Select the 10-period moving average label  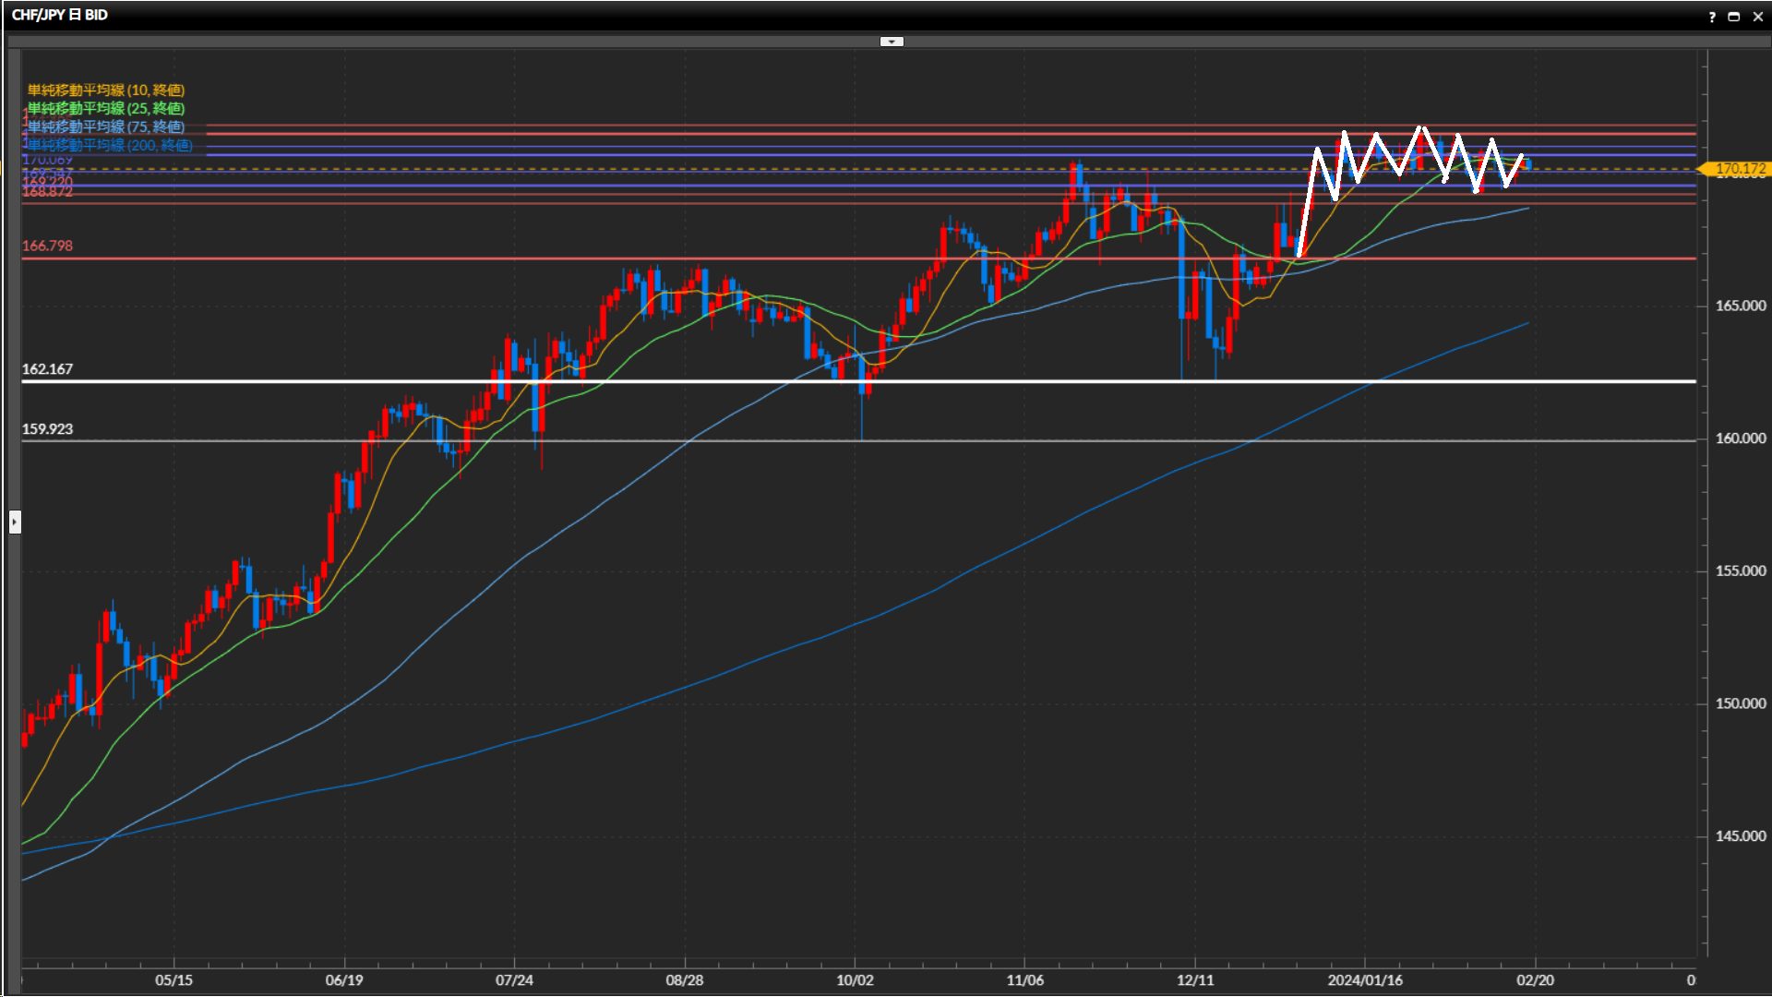pyautogui.click(x=105, y=90)
